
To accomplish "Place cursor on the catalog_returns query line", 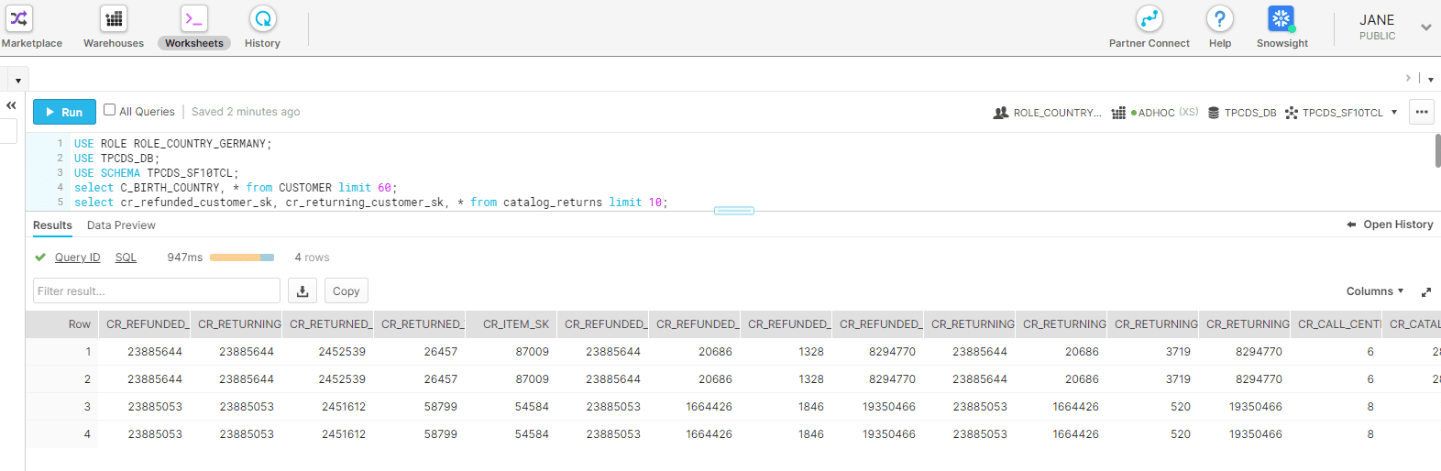I will coord(371,203).
